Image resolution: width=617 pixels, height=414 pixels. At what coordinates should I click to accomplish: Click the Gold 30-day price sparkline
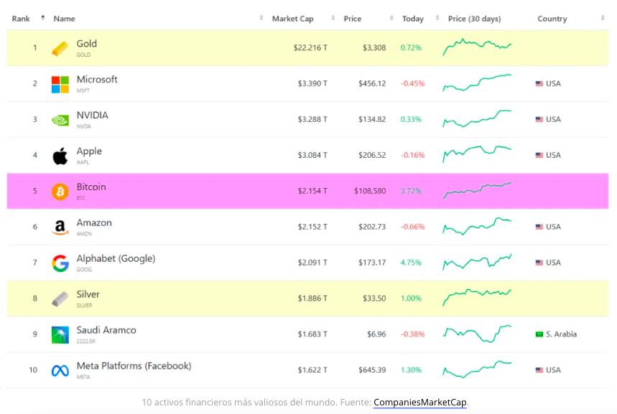pyautogui.click(x=478, y=47)
